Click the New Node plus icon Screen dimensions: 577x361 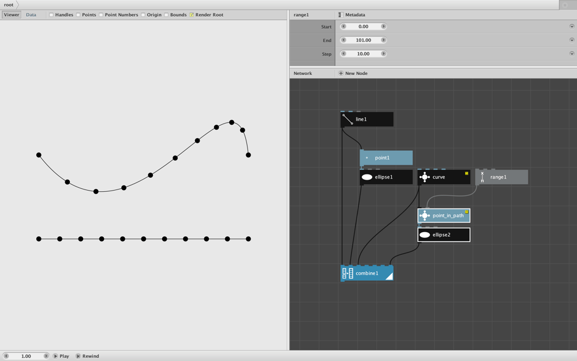(x=341, y=73)
